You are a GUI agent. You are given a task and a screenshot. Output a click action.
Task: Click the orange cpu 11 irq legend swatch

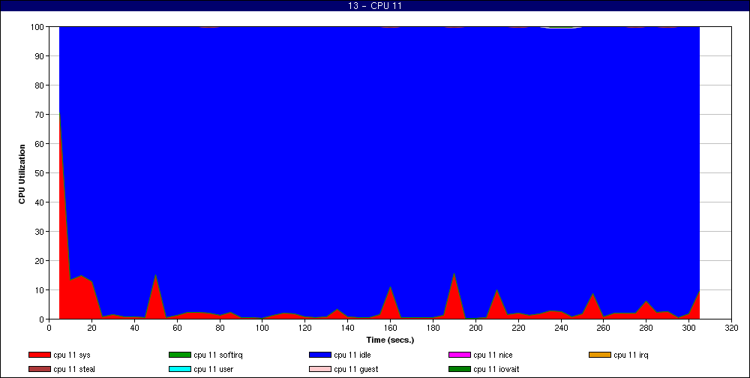(600, 355)
